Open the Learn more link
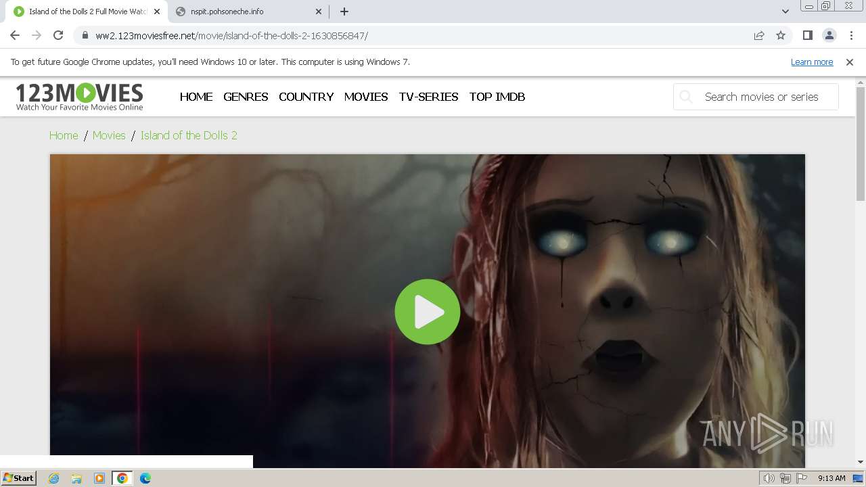Viewport: 866px width, 487px height. (x=812, y=62)
